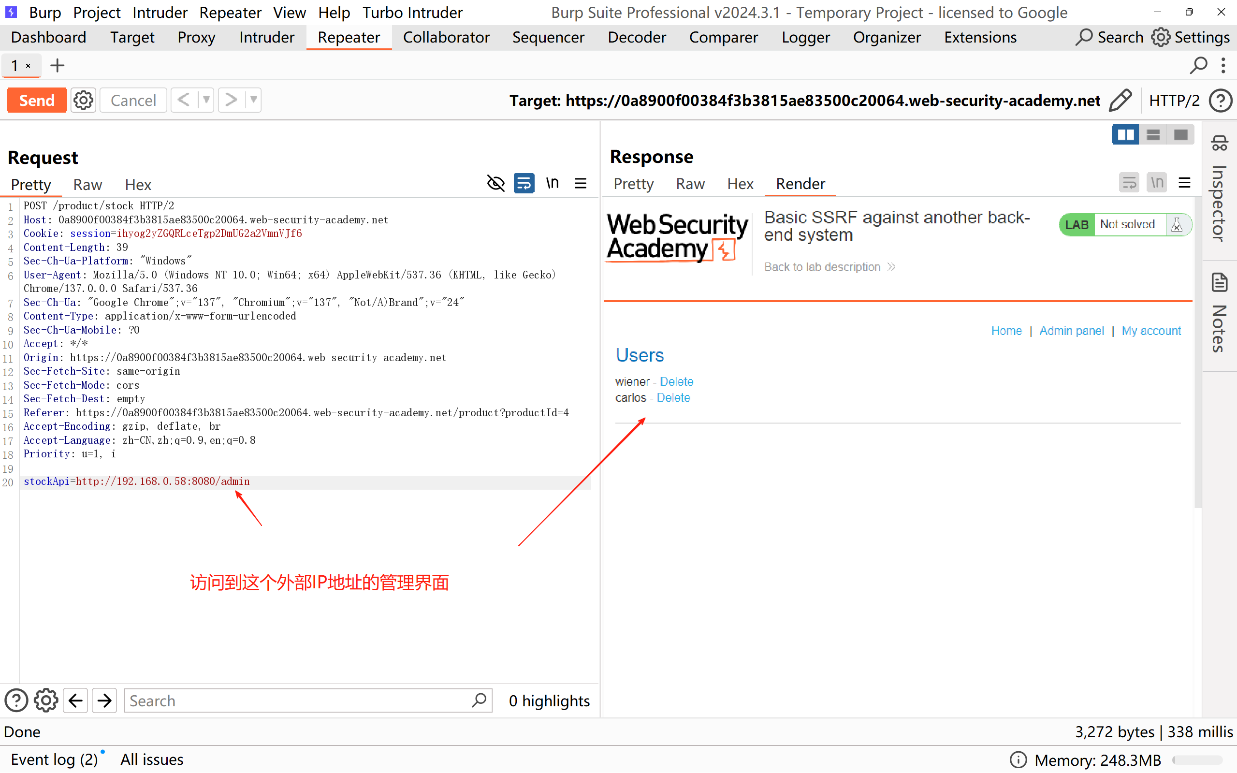This screenshot has height=773, width=1237.
Task: Open request pane hamburger menu
Action: point(580,184)
